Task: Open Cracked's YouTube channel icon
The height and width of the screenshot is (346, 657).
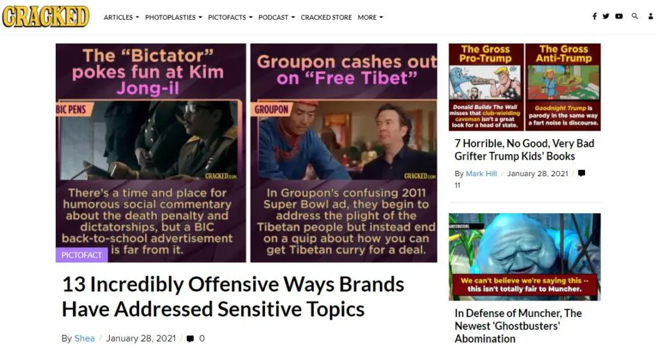Action: (619, 16)
